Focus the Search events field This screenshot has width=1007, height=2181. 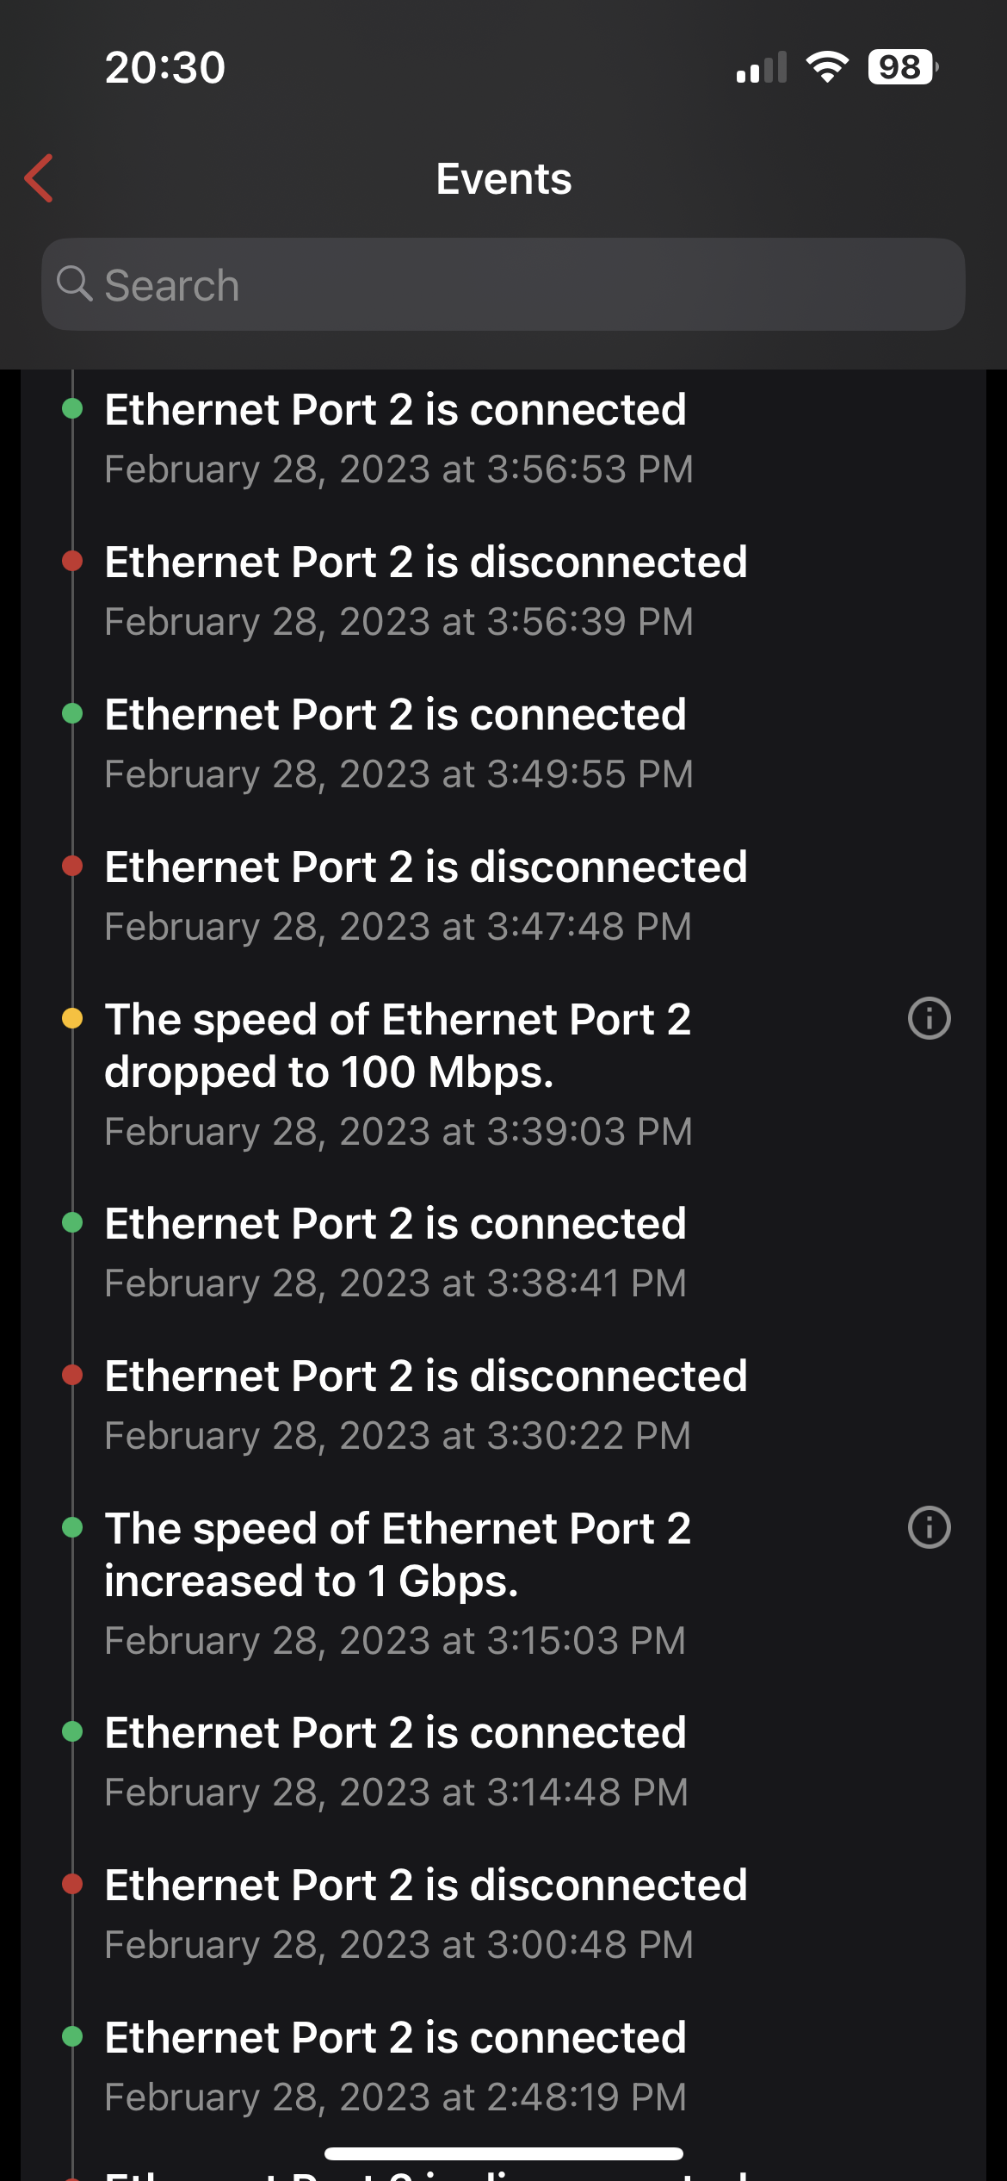point(516,284)
